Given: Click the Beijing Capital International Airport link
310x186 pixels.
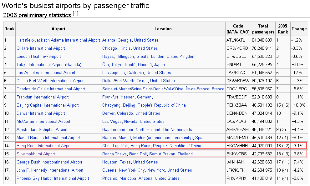Looking at the screenshot, I should pyautogui.click(x=48, y=105).
